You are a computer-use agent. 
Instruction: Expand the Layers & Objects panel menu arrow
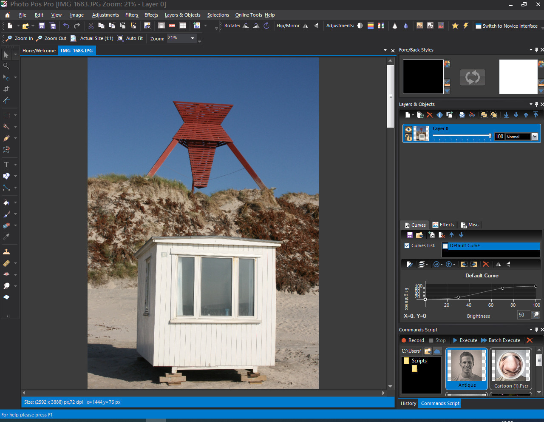pyautogui.click(x=531, y=104)
